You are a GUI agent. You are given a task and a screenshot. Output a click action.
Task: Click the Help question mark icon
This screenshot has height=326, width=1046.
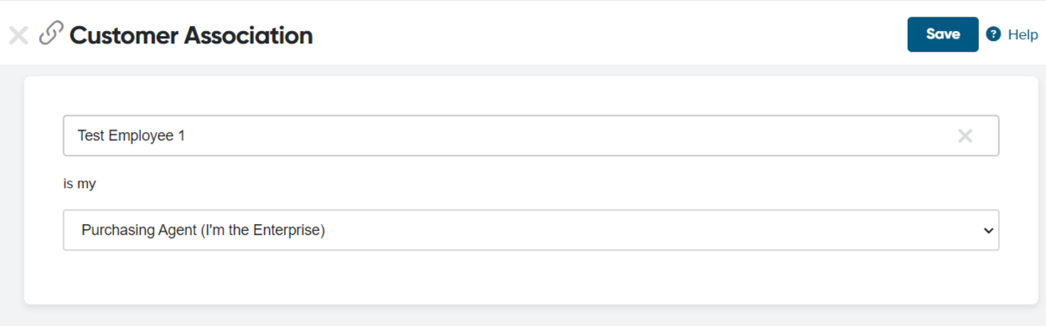click(993, 34)
